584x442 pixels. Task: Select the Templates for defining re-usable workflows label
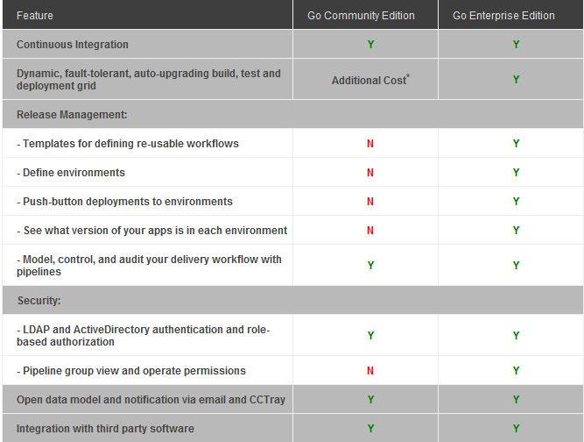click(x=128, y=143)
